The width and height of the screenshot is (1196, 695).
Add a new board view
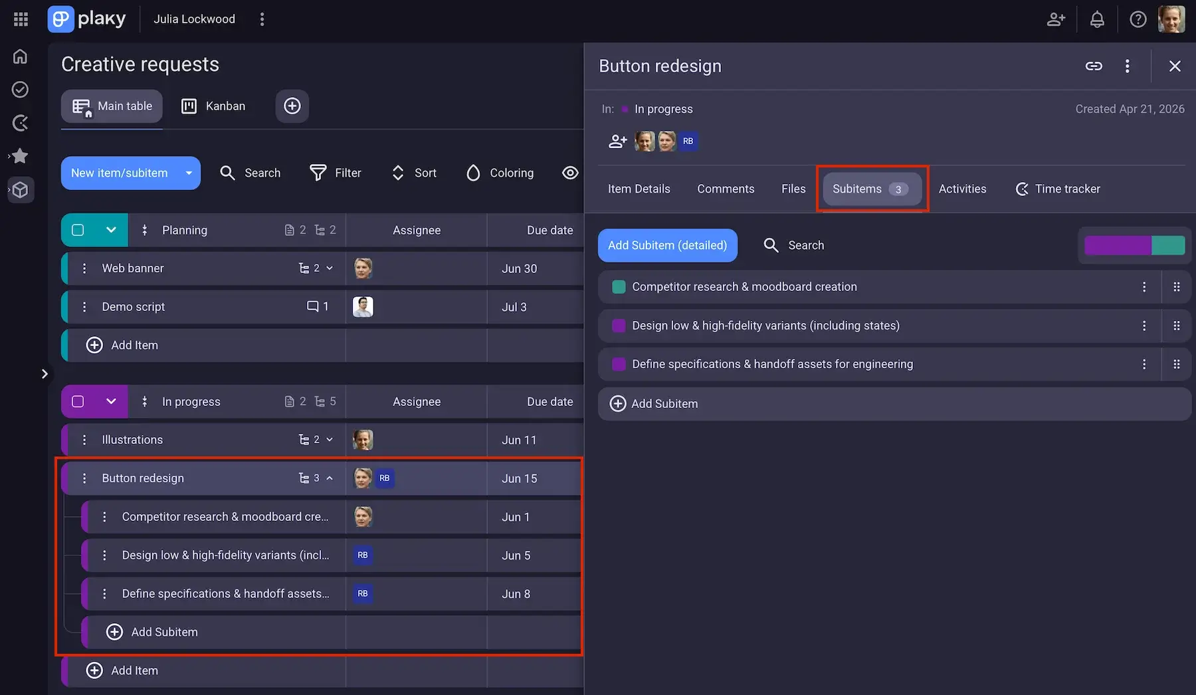pyautogui.click(x=292, y=106)
